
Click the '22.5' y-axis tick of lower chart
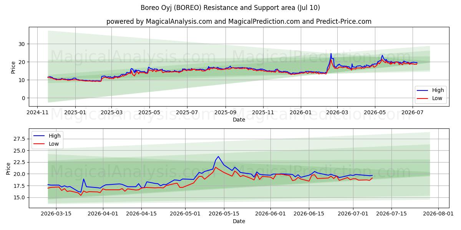(x=20, y=163)
